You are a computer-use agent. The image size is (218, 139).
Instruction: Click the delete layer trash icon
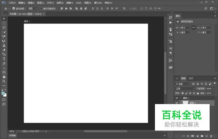(211, 136)
